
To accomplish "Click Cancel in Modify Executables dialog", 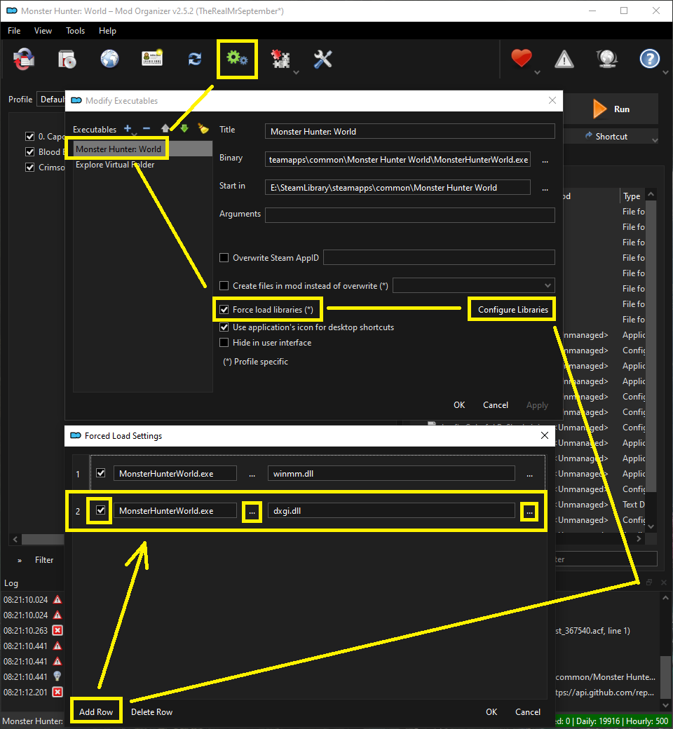I will click(x=496, y=405).
